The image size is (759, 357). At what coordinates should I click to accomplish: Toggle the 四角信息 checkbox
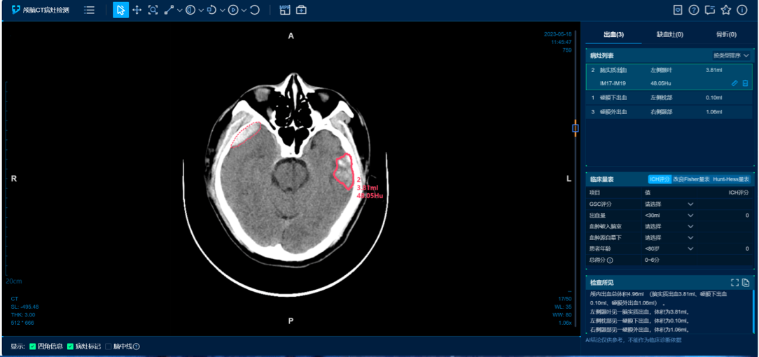pos(33,346)
